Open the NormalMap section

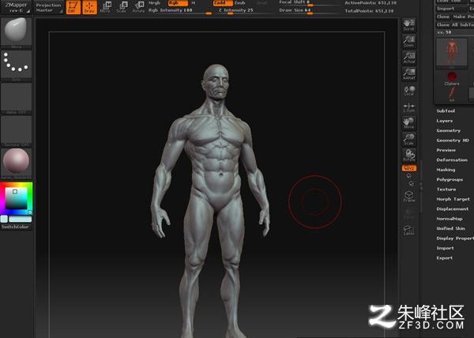450,219
